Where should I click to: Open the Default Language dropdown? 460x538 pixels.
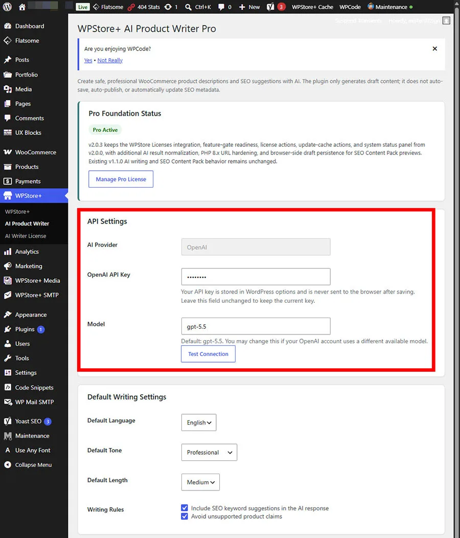pyautogui.click(x=199, y=422)
